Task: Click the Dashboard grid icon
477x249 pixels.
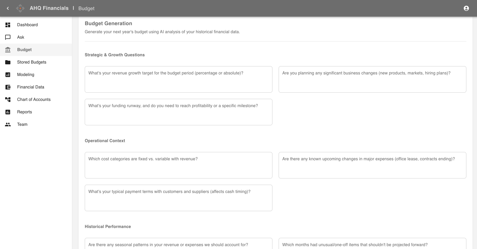Action: [8, 25]
